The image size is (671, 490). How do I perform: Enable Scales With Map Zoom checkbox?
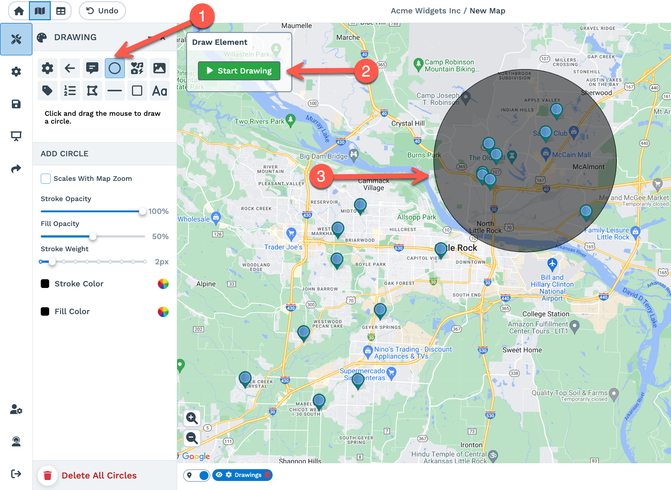point(46,179)
